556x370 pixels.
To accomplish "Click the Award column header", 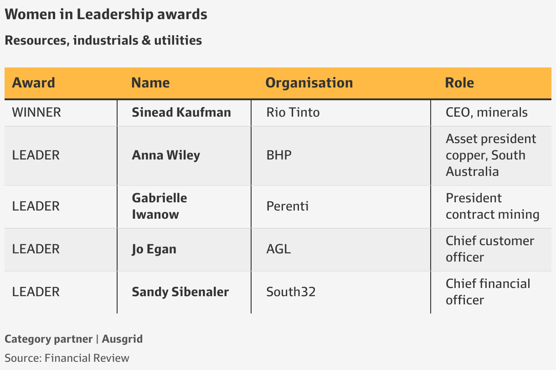I will pyautogui.click(x=33, y=82).
